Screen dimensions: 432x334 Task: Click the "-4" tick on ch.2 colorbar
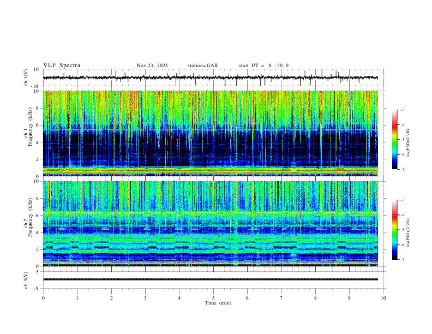pos(402,215)
